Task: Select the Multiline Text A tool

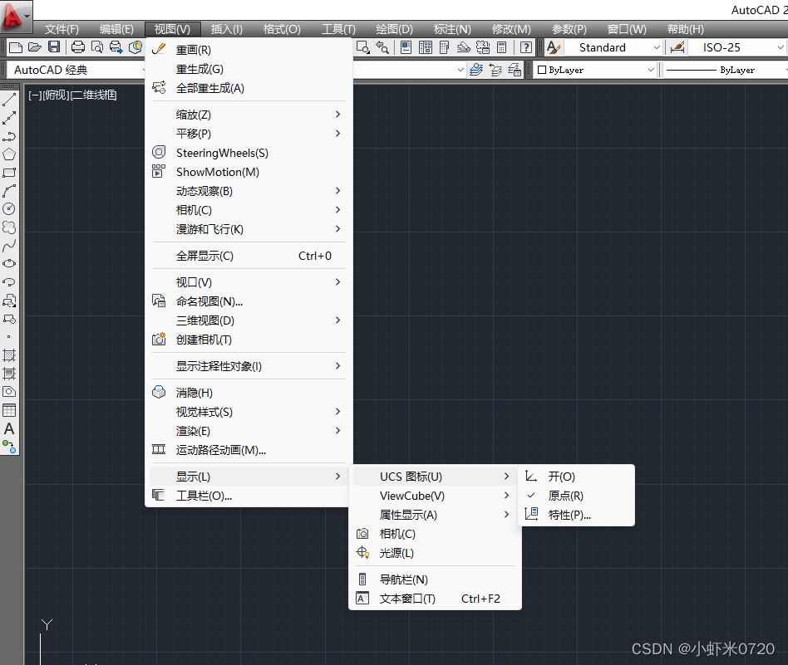Action: point(9,428)
